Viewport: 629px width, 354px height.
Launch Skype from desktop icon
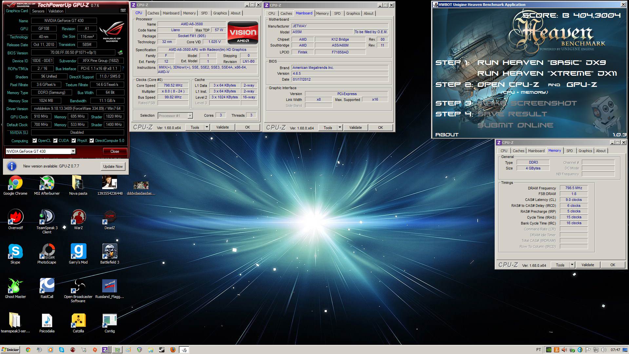(15, 254)
